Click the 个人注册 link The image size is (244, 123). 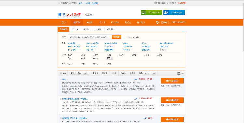point(87,3)
